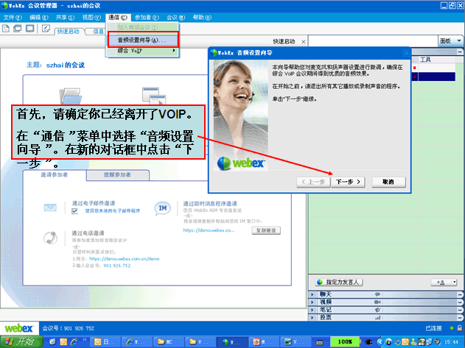Close the 快速启动 panel tab with X
This screenshot has width=465, height=348.
304,42
